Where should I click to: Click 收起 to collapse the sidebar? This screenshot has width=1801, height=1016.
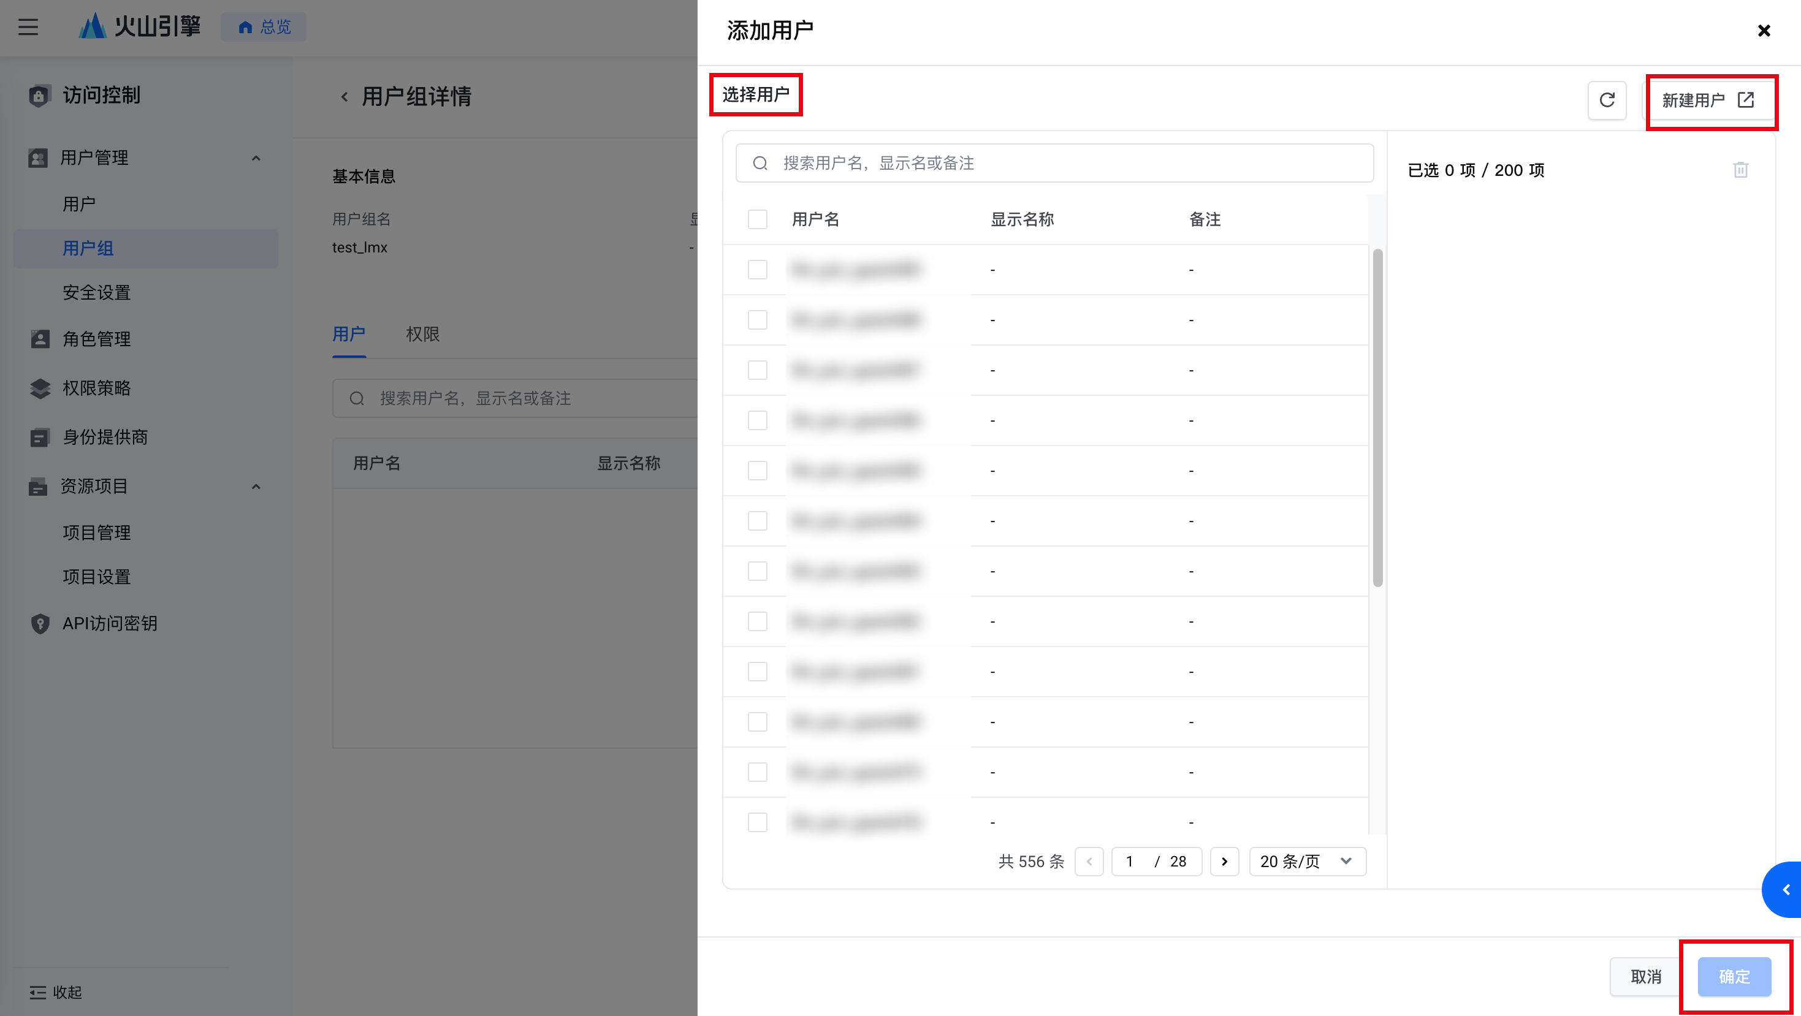(56, 992)
